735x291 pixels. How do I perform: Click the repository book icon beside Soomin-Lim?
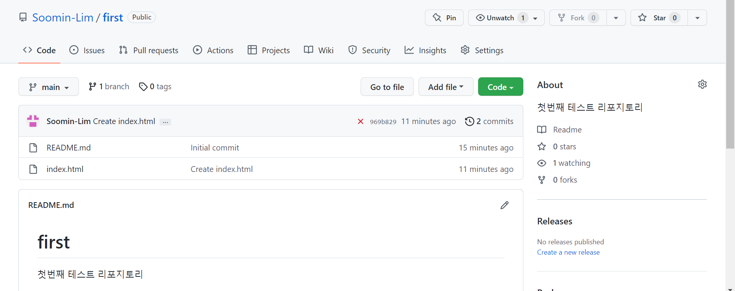23,17
